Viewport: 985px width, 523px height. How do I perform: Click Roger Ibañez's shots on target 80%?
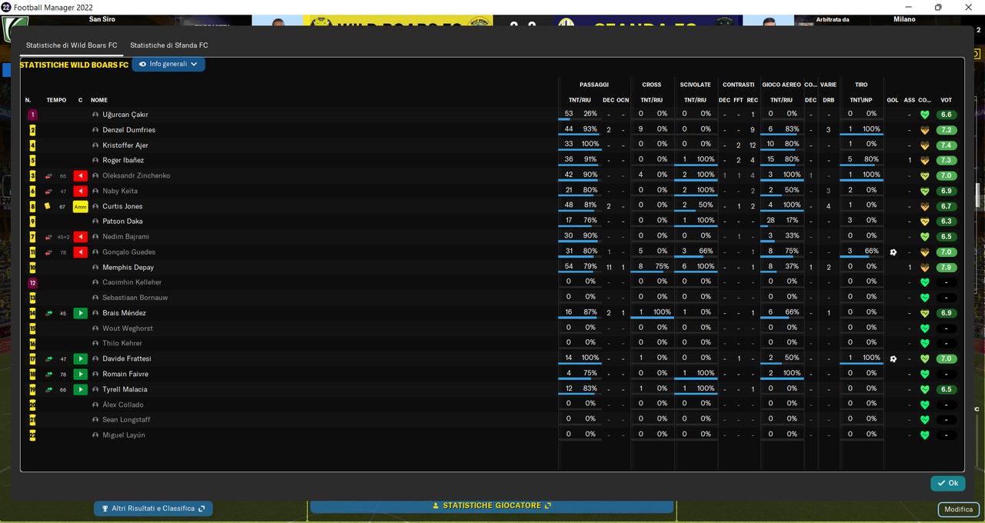(x=871, y=159)
